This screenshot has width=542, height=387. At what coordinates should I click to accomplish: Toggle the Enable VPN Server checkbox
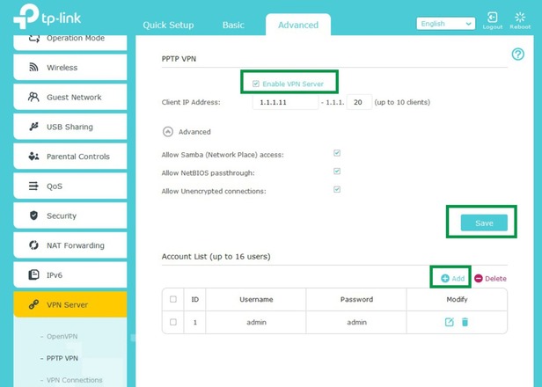click(256, 84)
